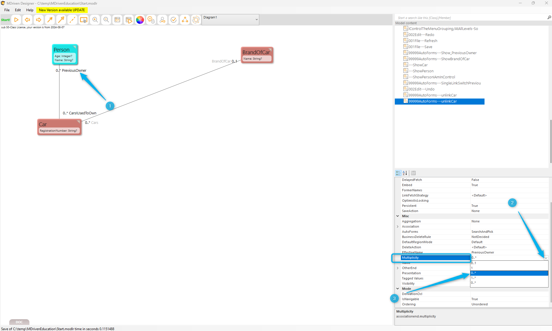Image resolution: width=552 pixels, height=331 pixels.
Task: Click the orange play triangle toolbar icon
Action: click(x=16, y=20)
